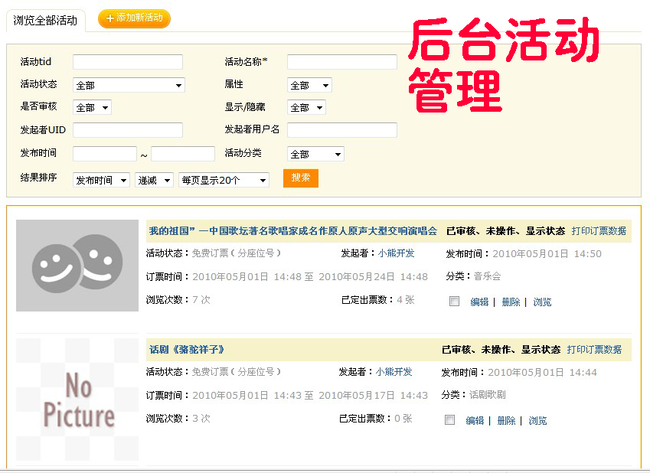Click the 发布时间 start date field
The image size is (650, 473).
click(x=105, y=153)
